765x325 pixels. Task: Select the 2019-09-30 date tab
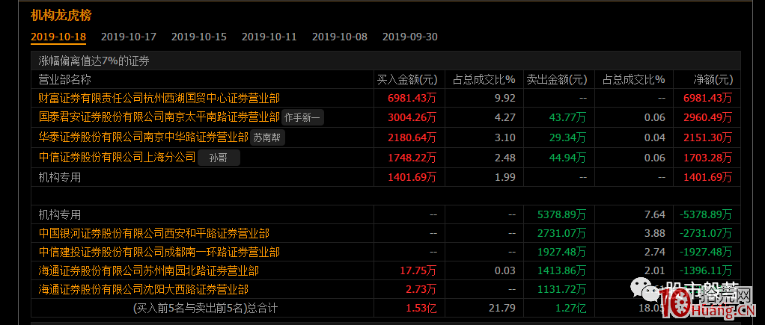pos(410,37)
